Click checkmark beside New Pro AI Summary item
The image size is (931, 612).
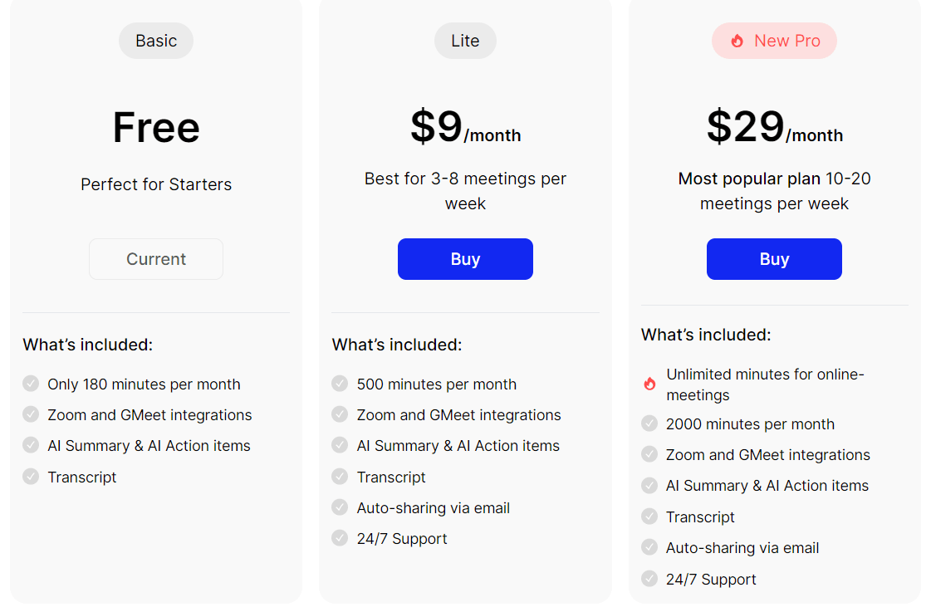click(x=649, y=485)
